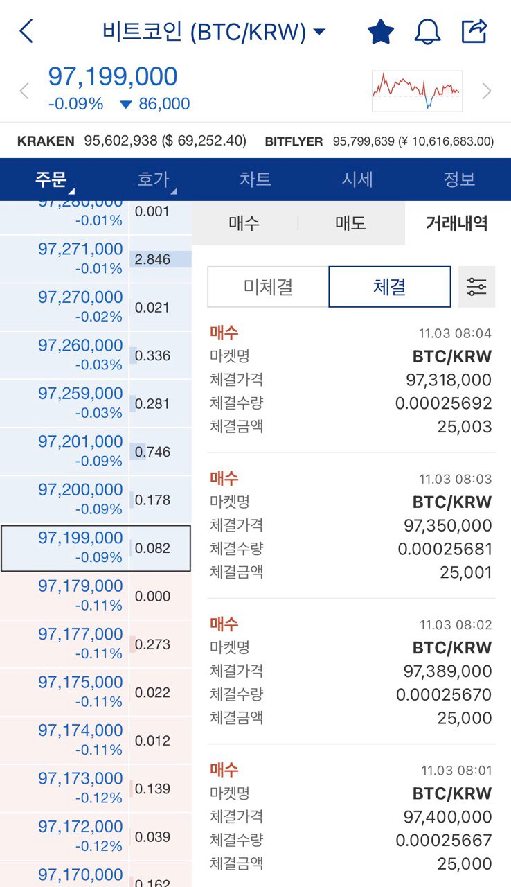This screenshot has height=887, width=511.
Task: Show 미체결 pending orders
Action: point(268,287)
